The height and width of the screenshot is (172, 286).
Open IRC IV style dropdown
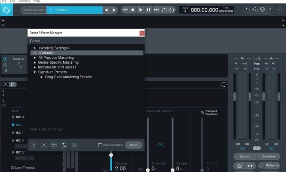click(x=25, y=158)
